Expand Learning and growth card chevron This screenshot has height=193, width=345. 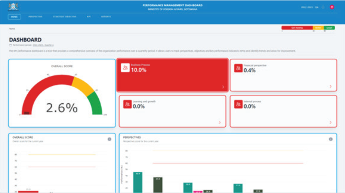[x=220, y=122]
